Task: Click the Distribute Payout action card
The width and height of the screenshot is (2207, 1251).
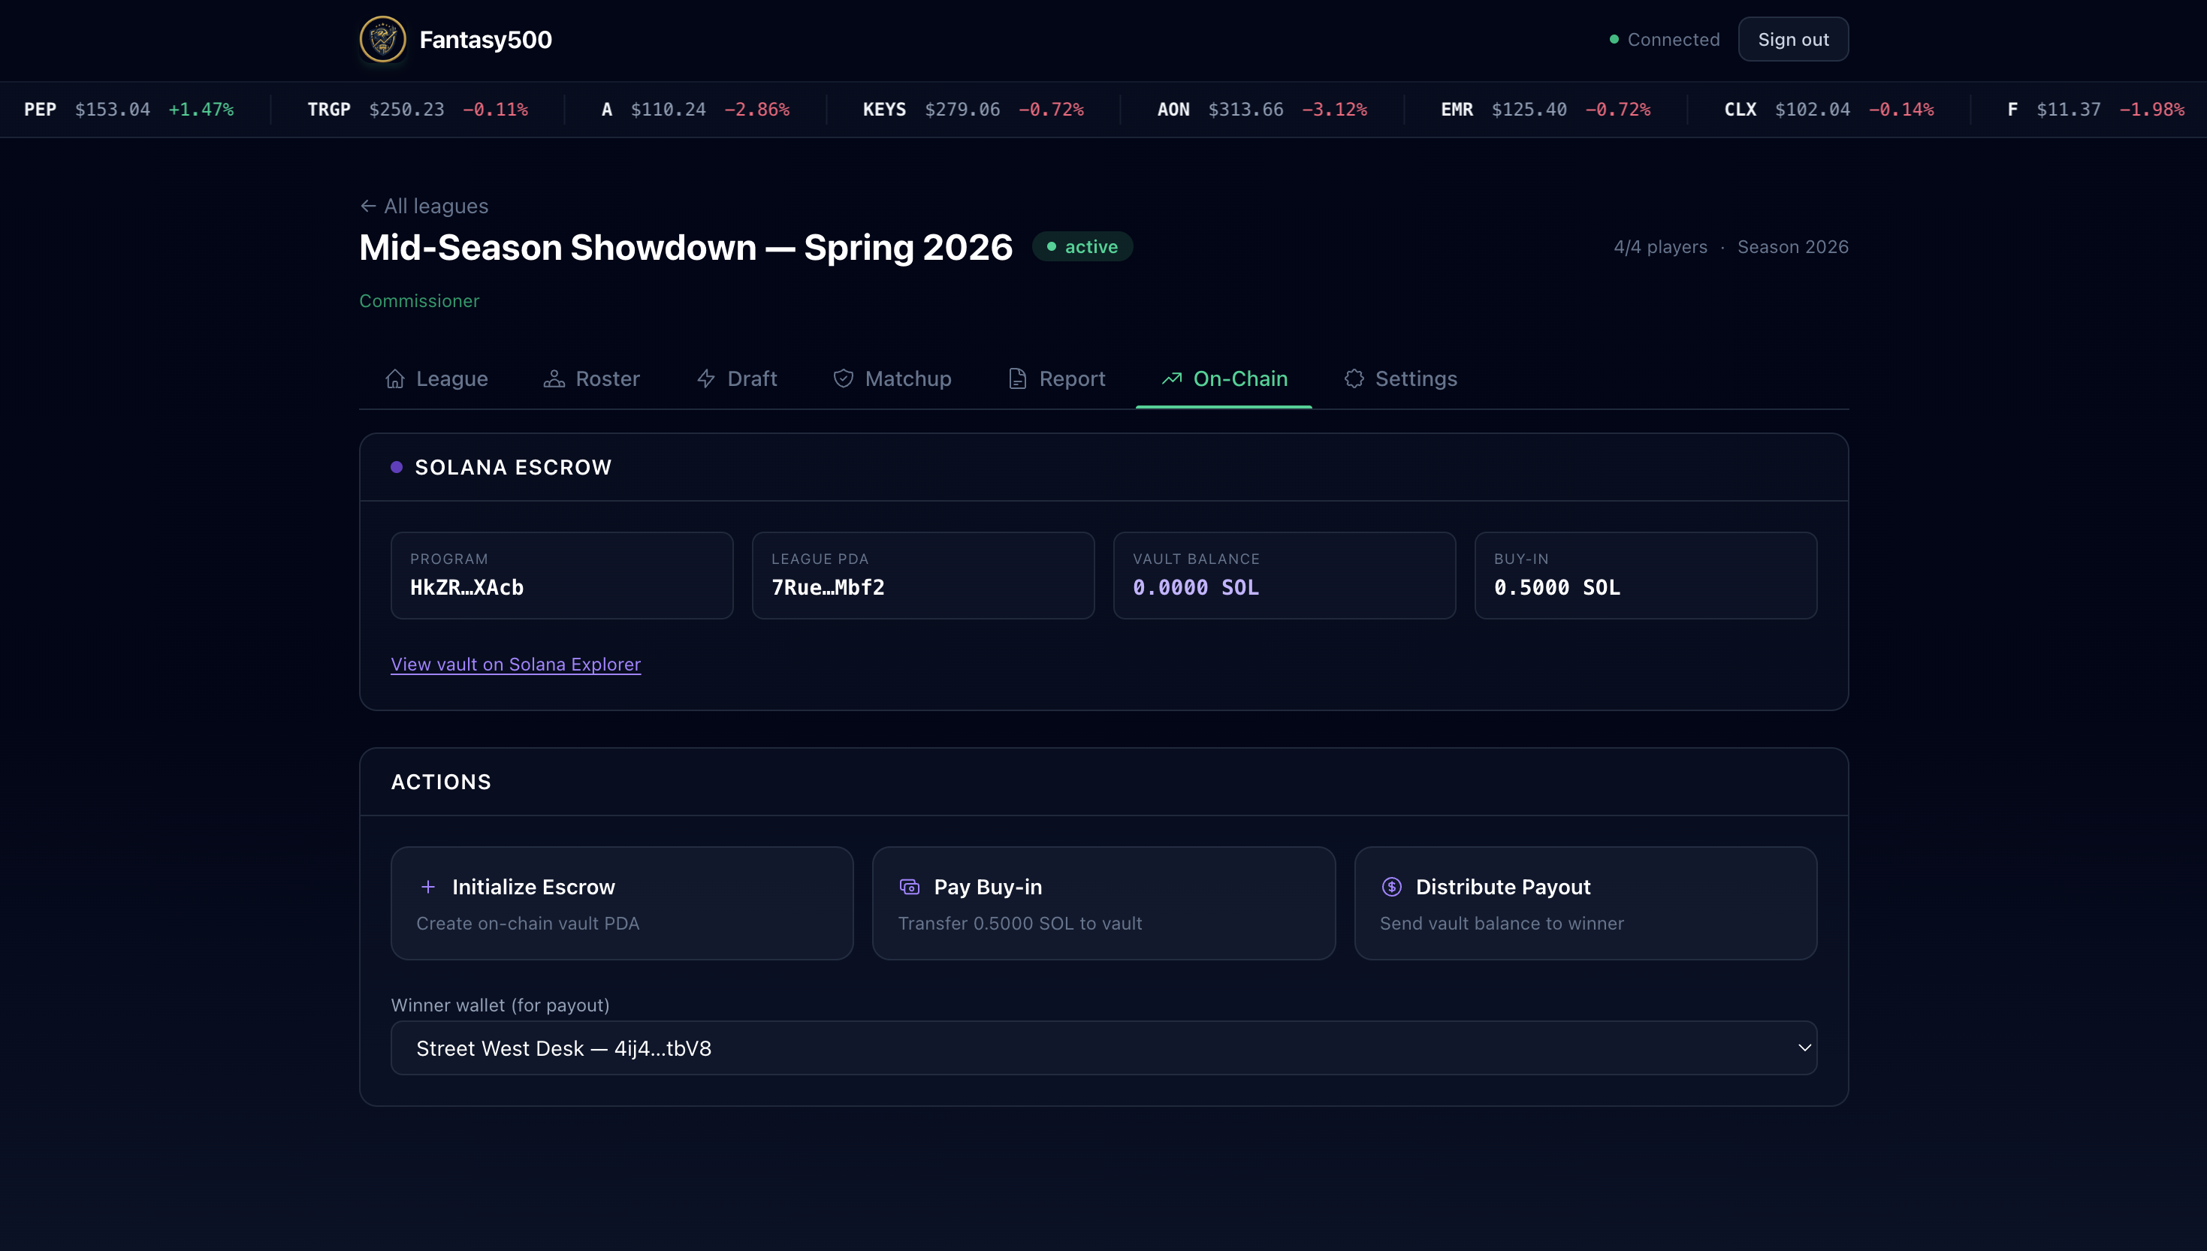Action: (1585, 903)
